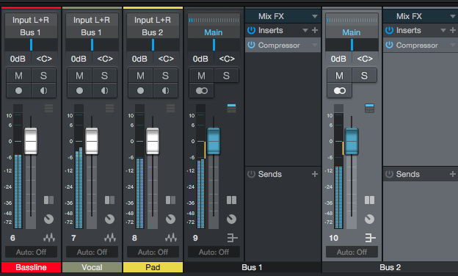
Task: Set Pad automation mode Auto: Off
Action: tap(153, 252)
